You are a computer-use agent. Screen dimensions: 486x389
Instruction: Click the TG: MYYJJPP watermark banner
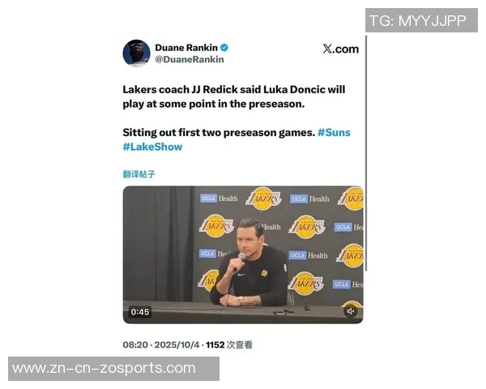click(421, 20)
